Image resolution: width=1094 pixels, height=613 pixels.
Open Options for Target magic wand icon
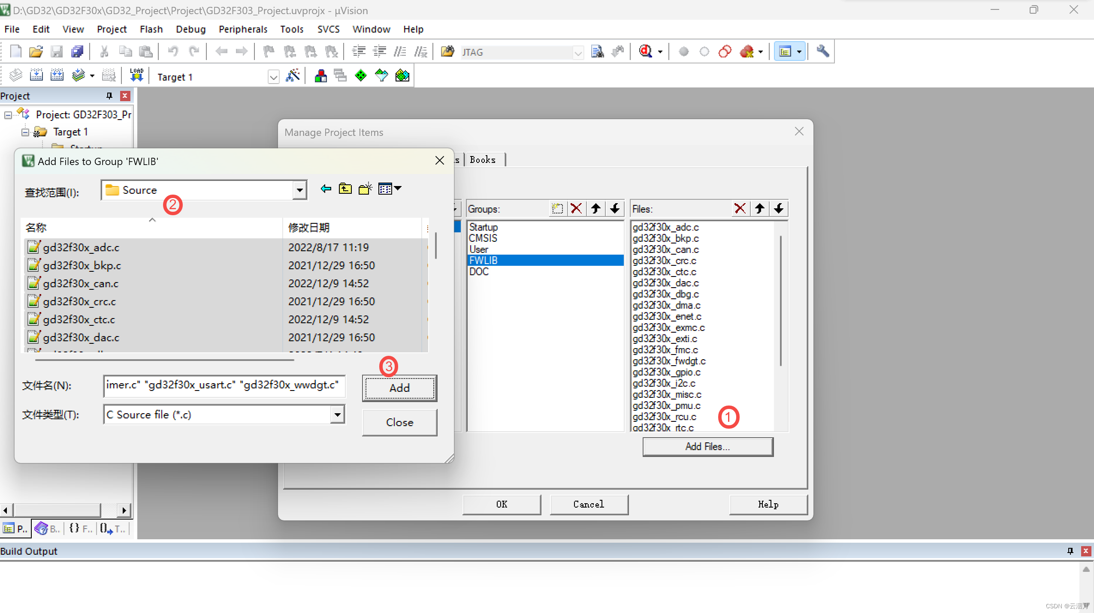293,75
